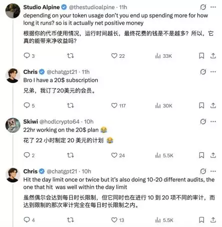The image size is (222, 227).
Task: Bookmark Chris's 20$ subscription tweet
Action: [201, 105]
